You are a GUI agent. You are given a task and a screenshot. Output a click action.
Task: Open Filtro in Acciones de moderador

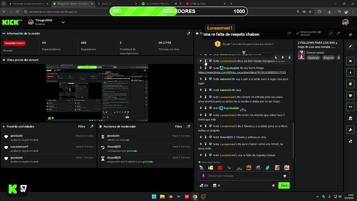[178, 126]
